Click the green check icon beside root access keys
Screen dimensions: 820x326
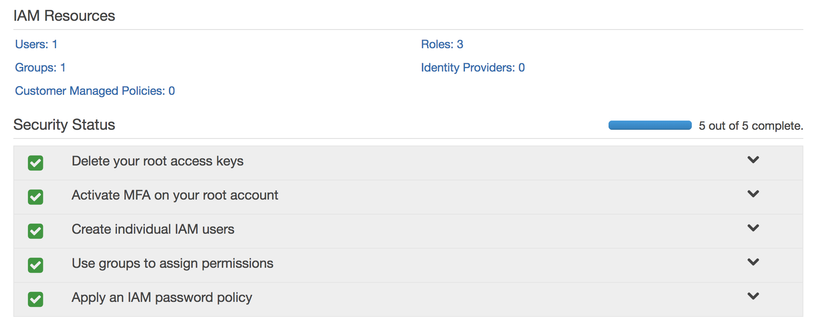point(35,163)
